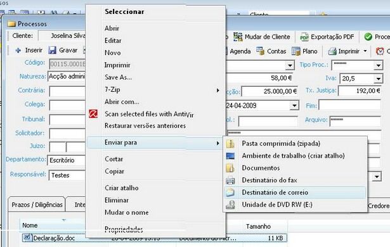Click the Imprimir printer icon
The image size is (390, 247).
point(332,51)
